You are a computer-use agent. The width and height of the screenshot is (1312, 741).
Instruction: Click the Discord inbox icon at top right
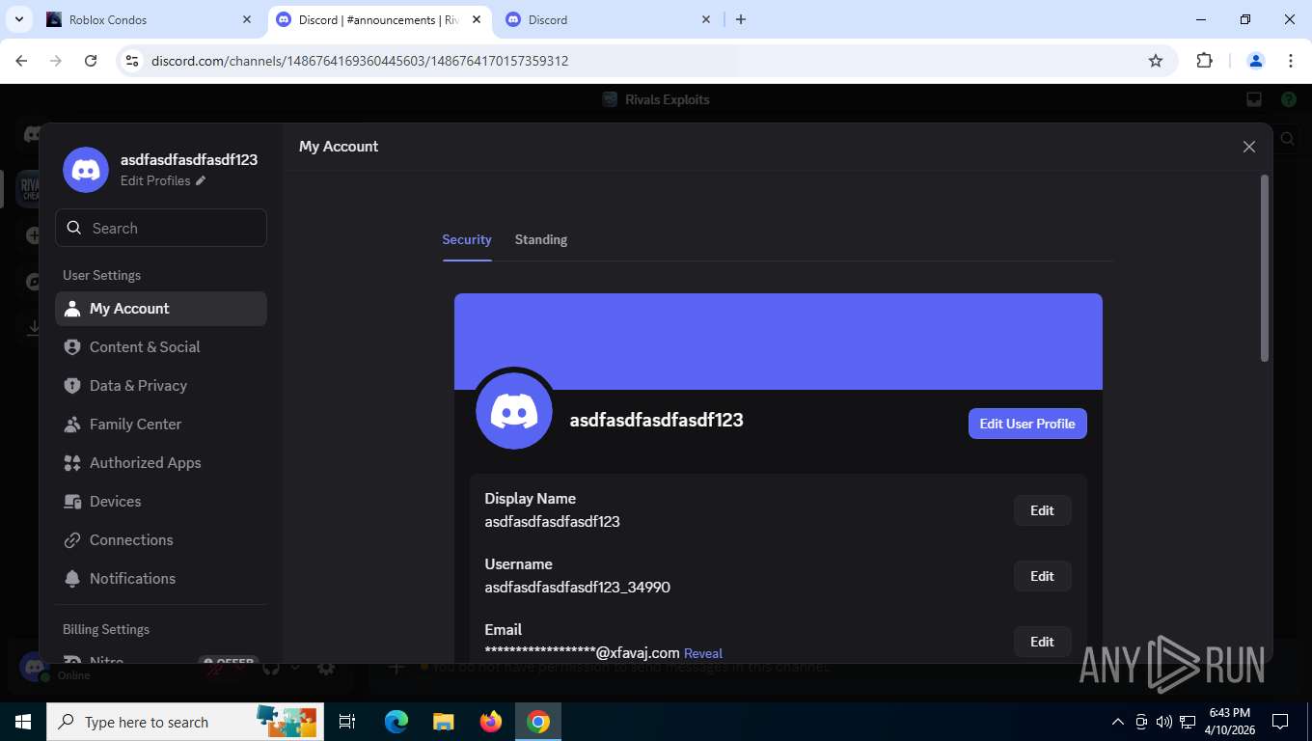click(1254, 99)
